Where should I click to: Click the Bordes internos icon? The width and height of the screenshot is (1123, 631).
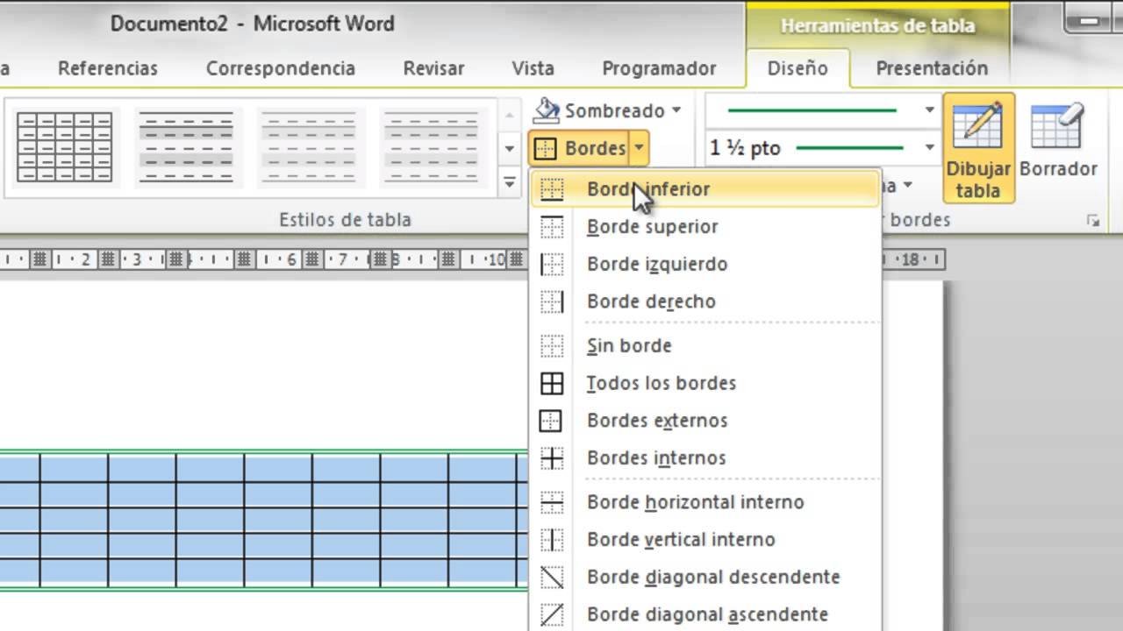[x=552, y=457]
